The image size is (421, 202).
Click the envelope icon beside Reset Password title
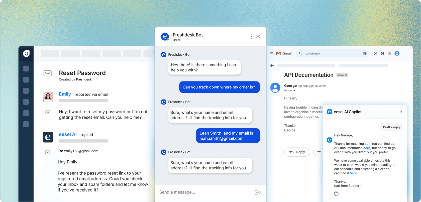48,73
